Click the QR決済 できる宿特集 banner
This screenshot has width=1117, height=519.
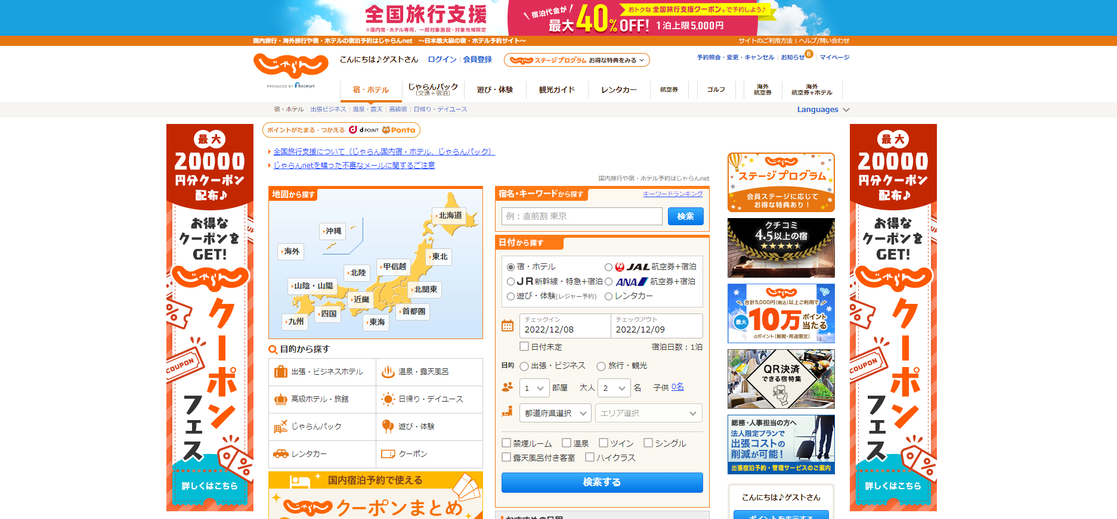point(781,379)
